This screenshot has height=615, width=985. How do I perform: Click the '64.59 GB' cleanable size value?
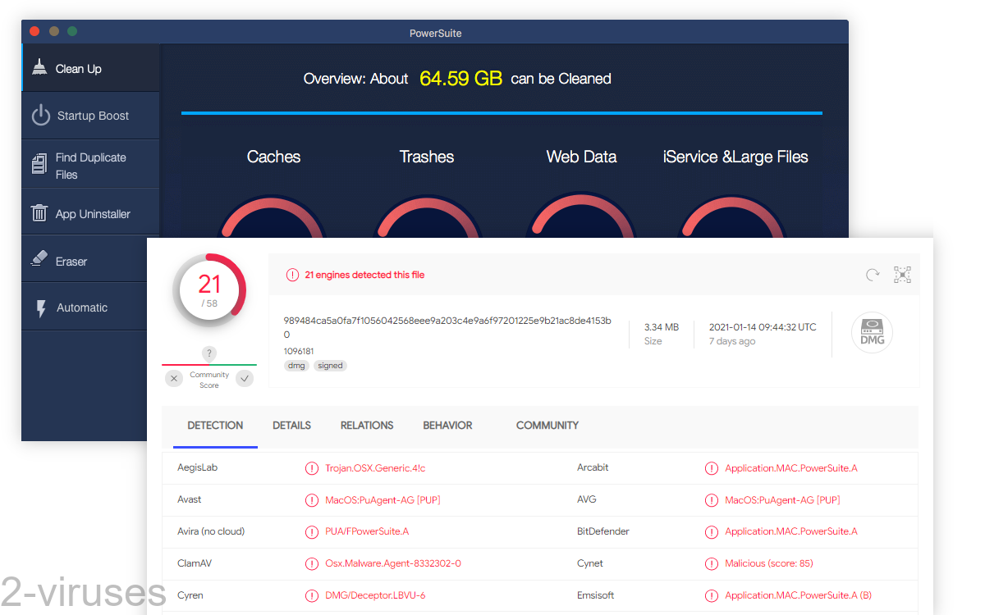[x=460, y=79]
